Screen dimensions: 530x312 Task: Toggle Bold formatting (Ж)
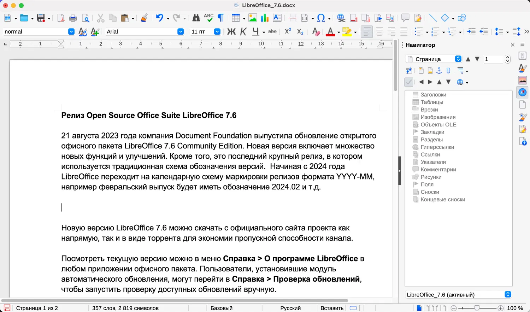[x=231, y=32]
